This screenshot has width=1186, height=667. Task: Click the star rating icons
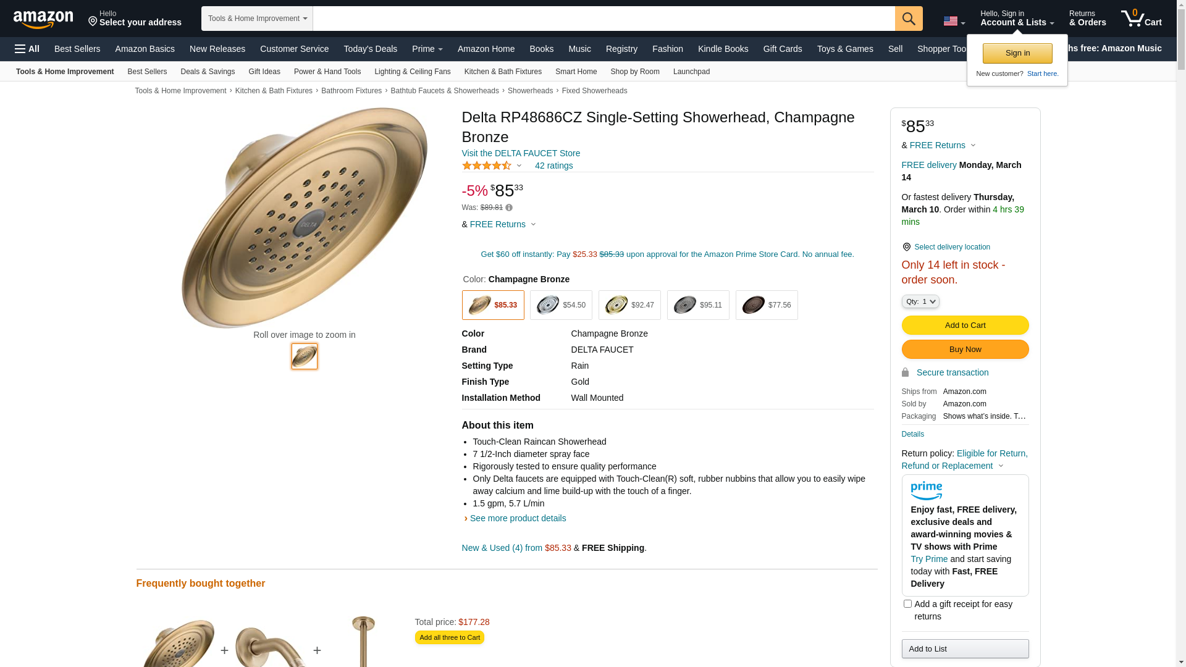point(487,166)
